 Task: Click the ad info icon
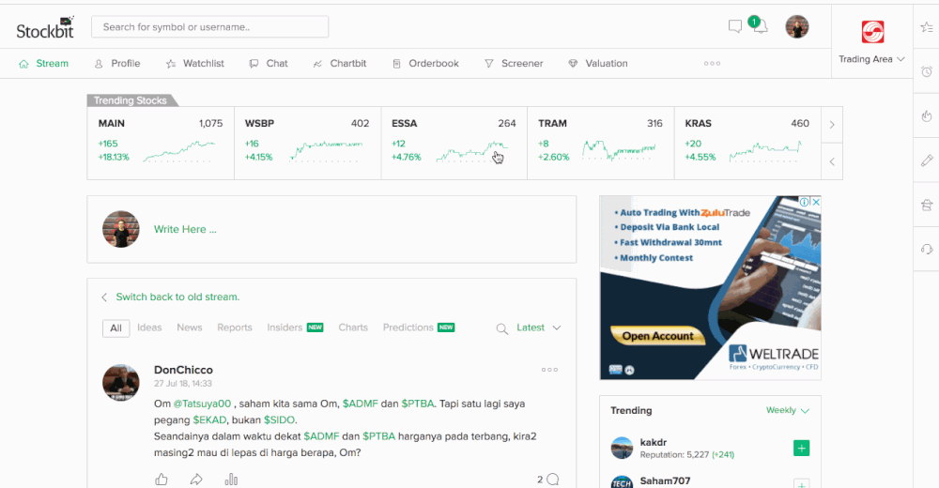pyautogui.click(x=806, y=203)
